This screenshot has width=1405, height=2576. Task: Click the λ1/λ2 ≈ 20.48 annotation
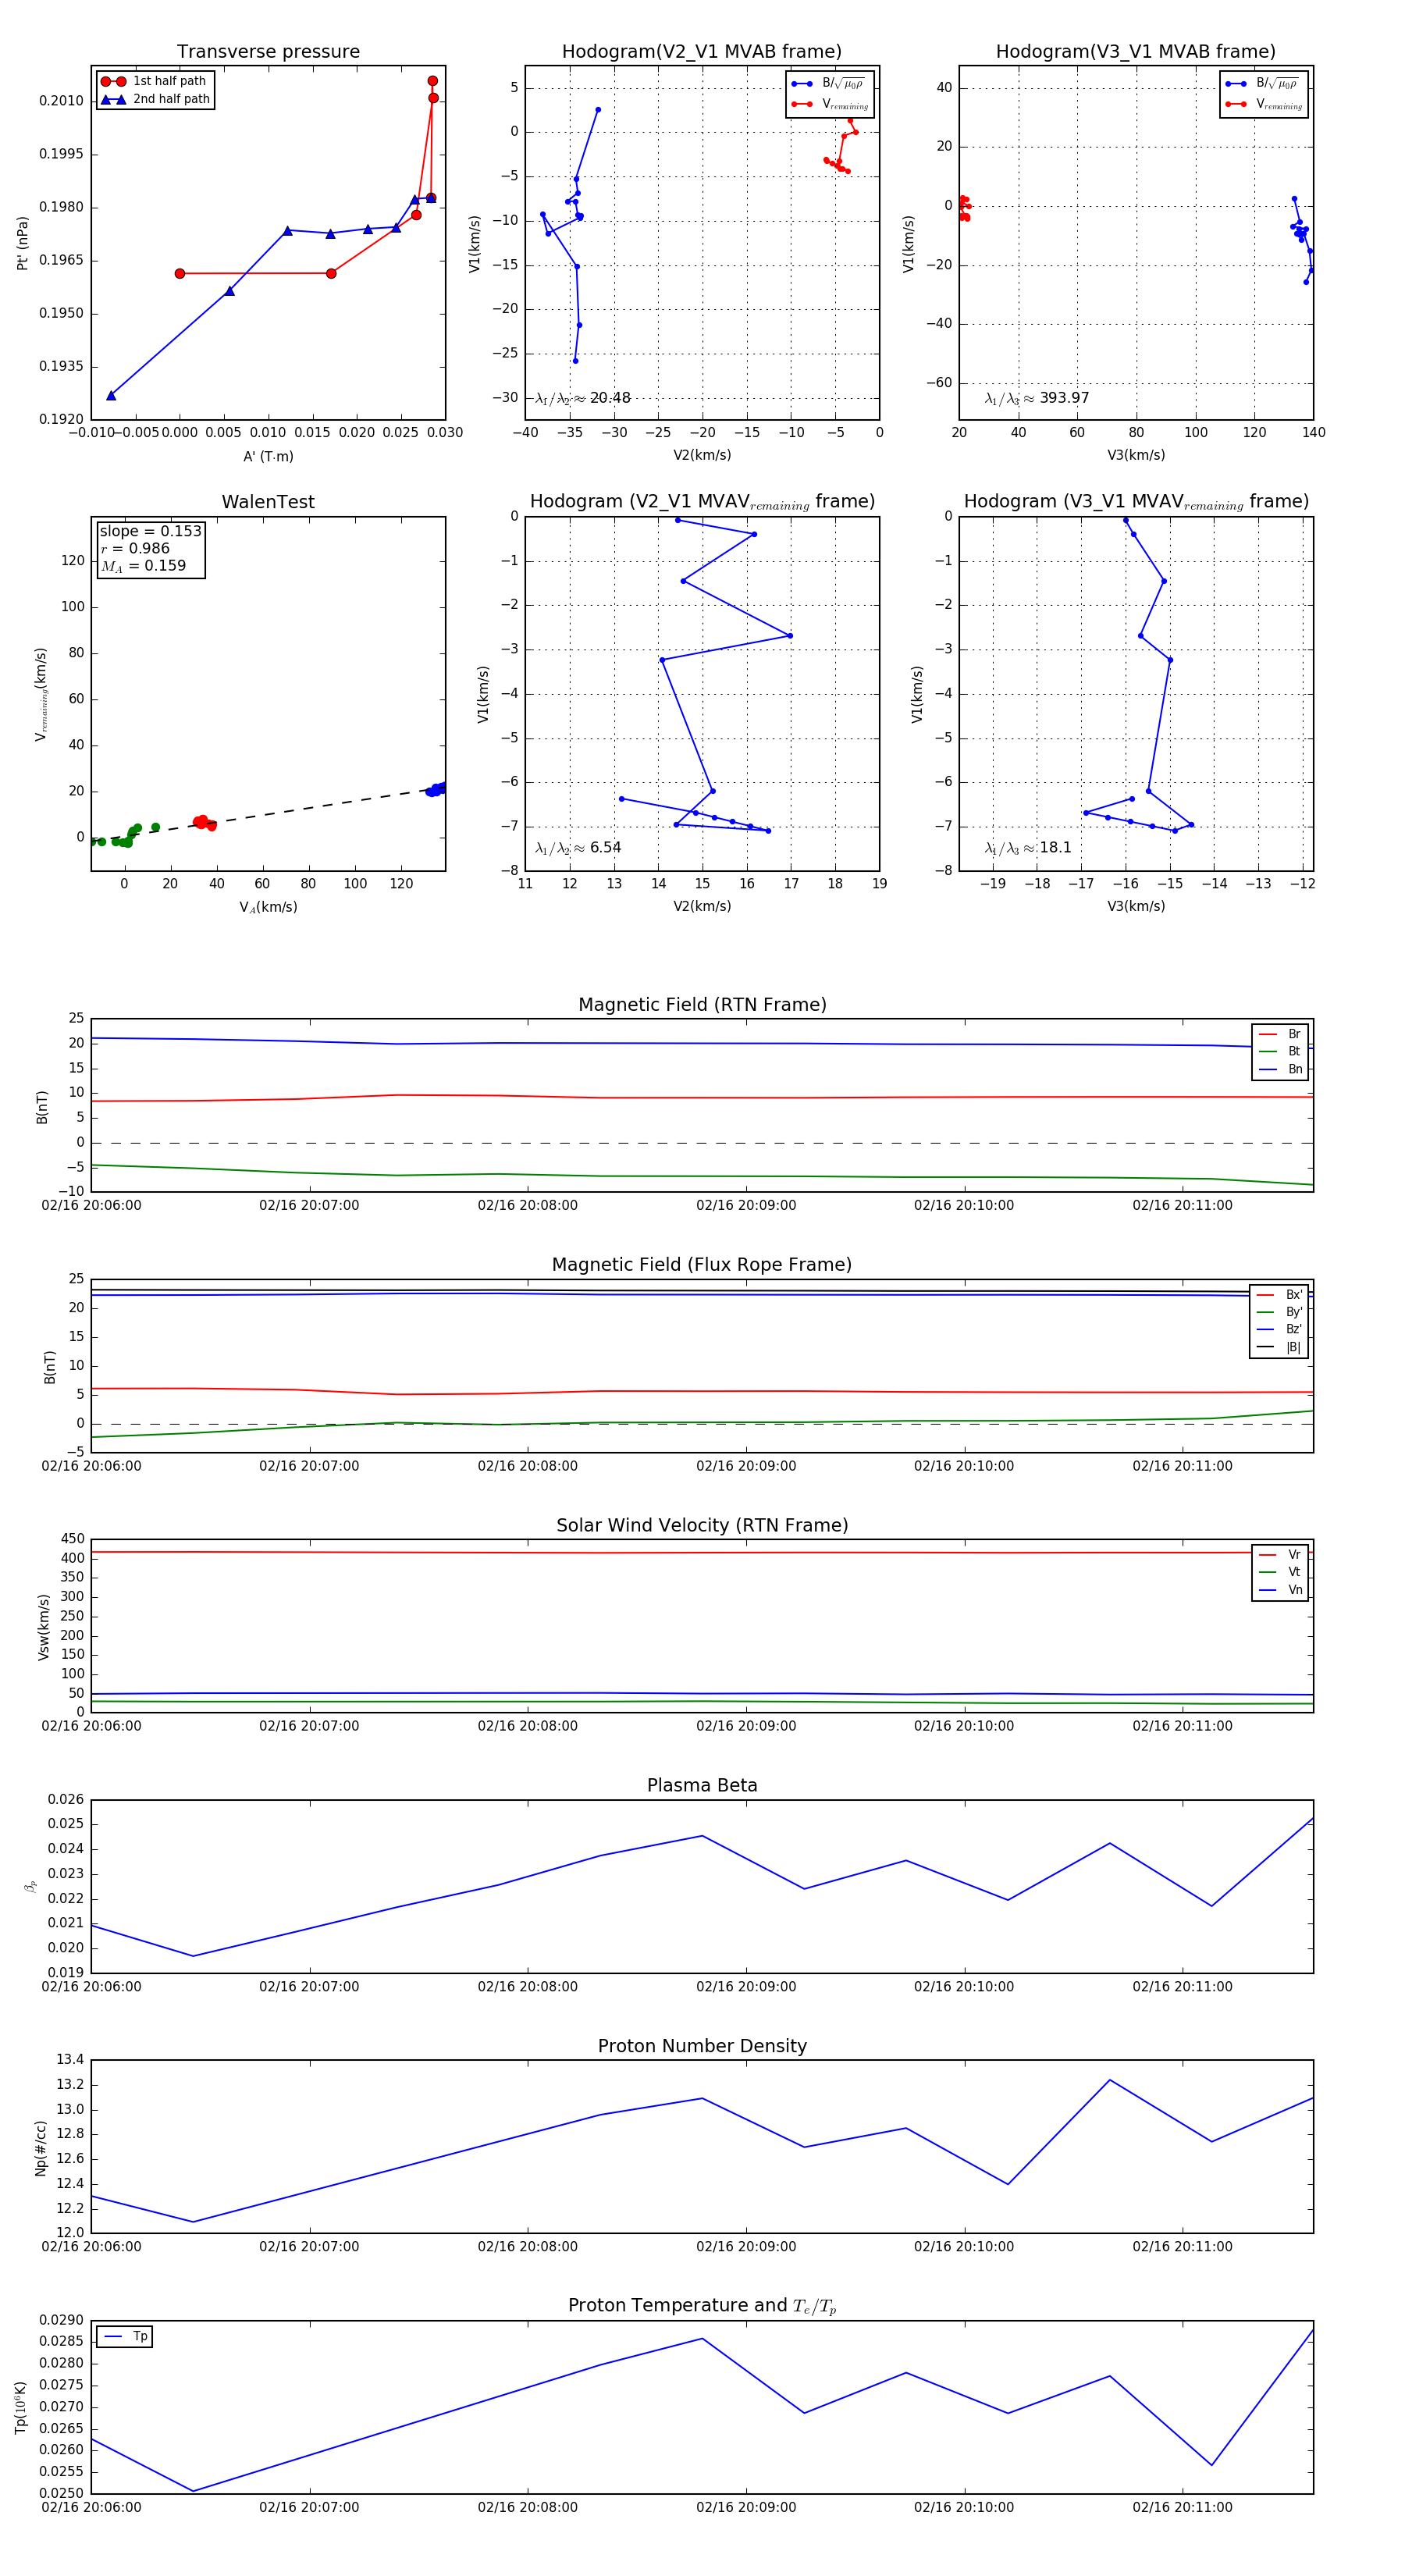[x=583, y=398]
